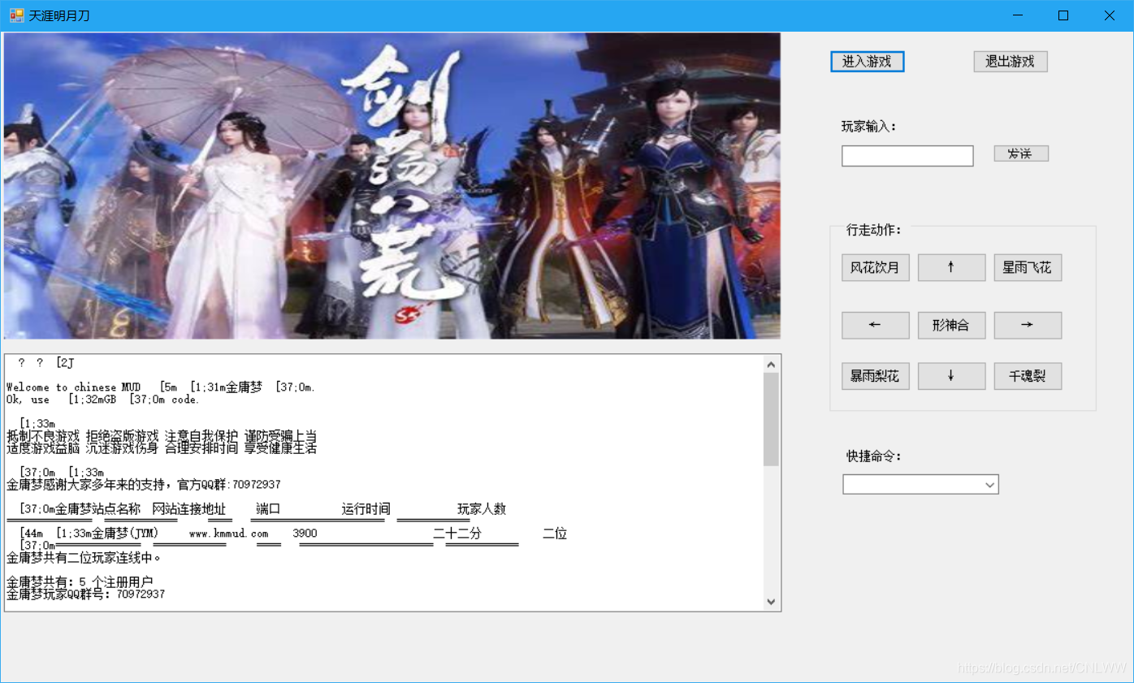The image size is (1134, 683).
Task: Minimize the 天涯明月刀 window
Action: (1016, 15)
